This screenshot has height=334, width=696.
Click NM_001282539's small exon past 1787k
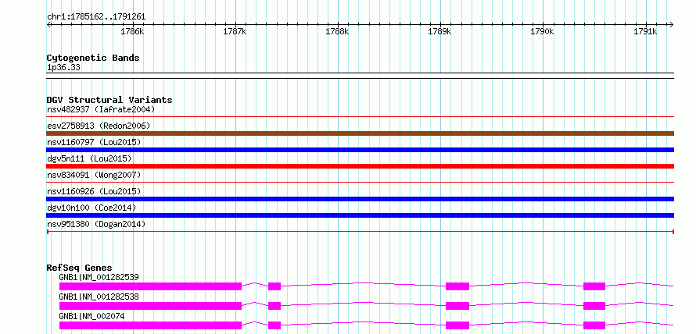274,286
